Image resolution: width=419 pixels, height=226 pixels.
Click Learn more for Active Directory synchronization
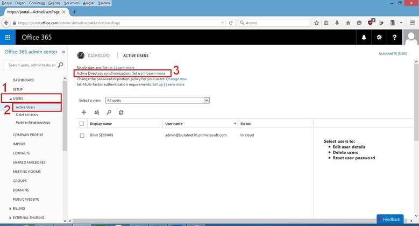point(156,73)
